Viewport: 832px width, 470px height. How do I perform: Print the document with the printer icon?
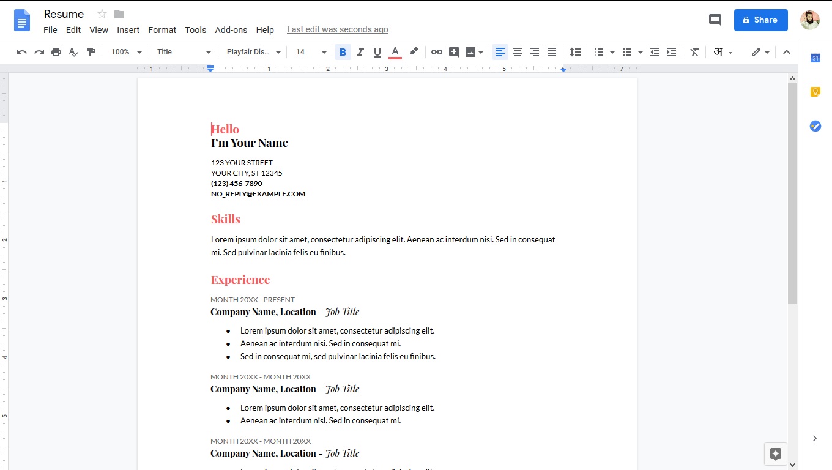coord(56,52)
